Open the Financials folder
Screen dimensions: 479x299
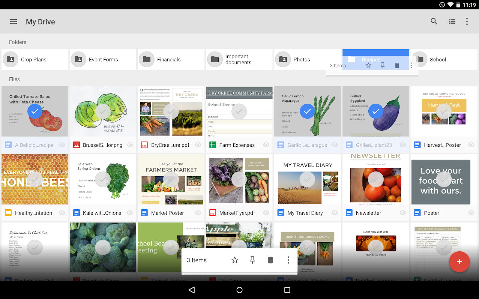[171, 59]
